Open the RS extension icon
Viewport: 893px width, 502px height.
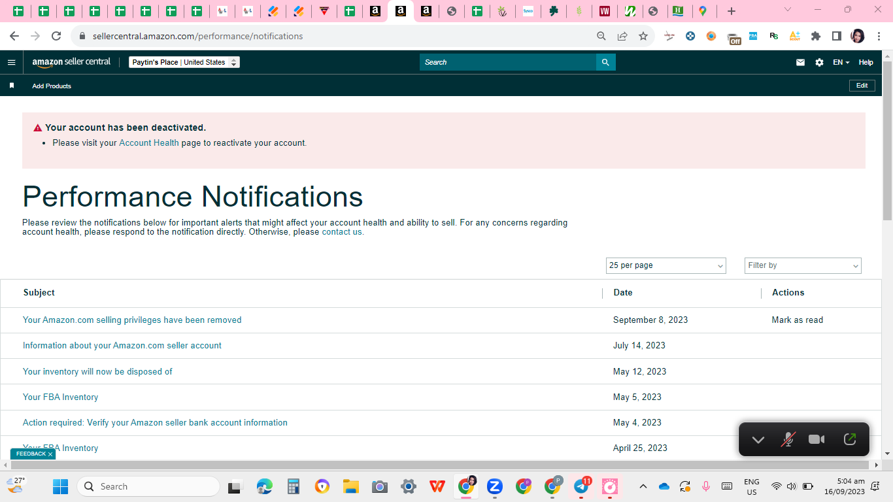(774, 36)
